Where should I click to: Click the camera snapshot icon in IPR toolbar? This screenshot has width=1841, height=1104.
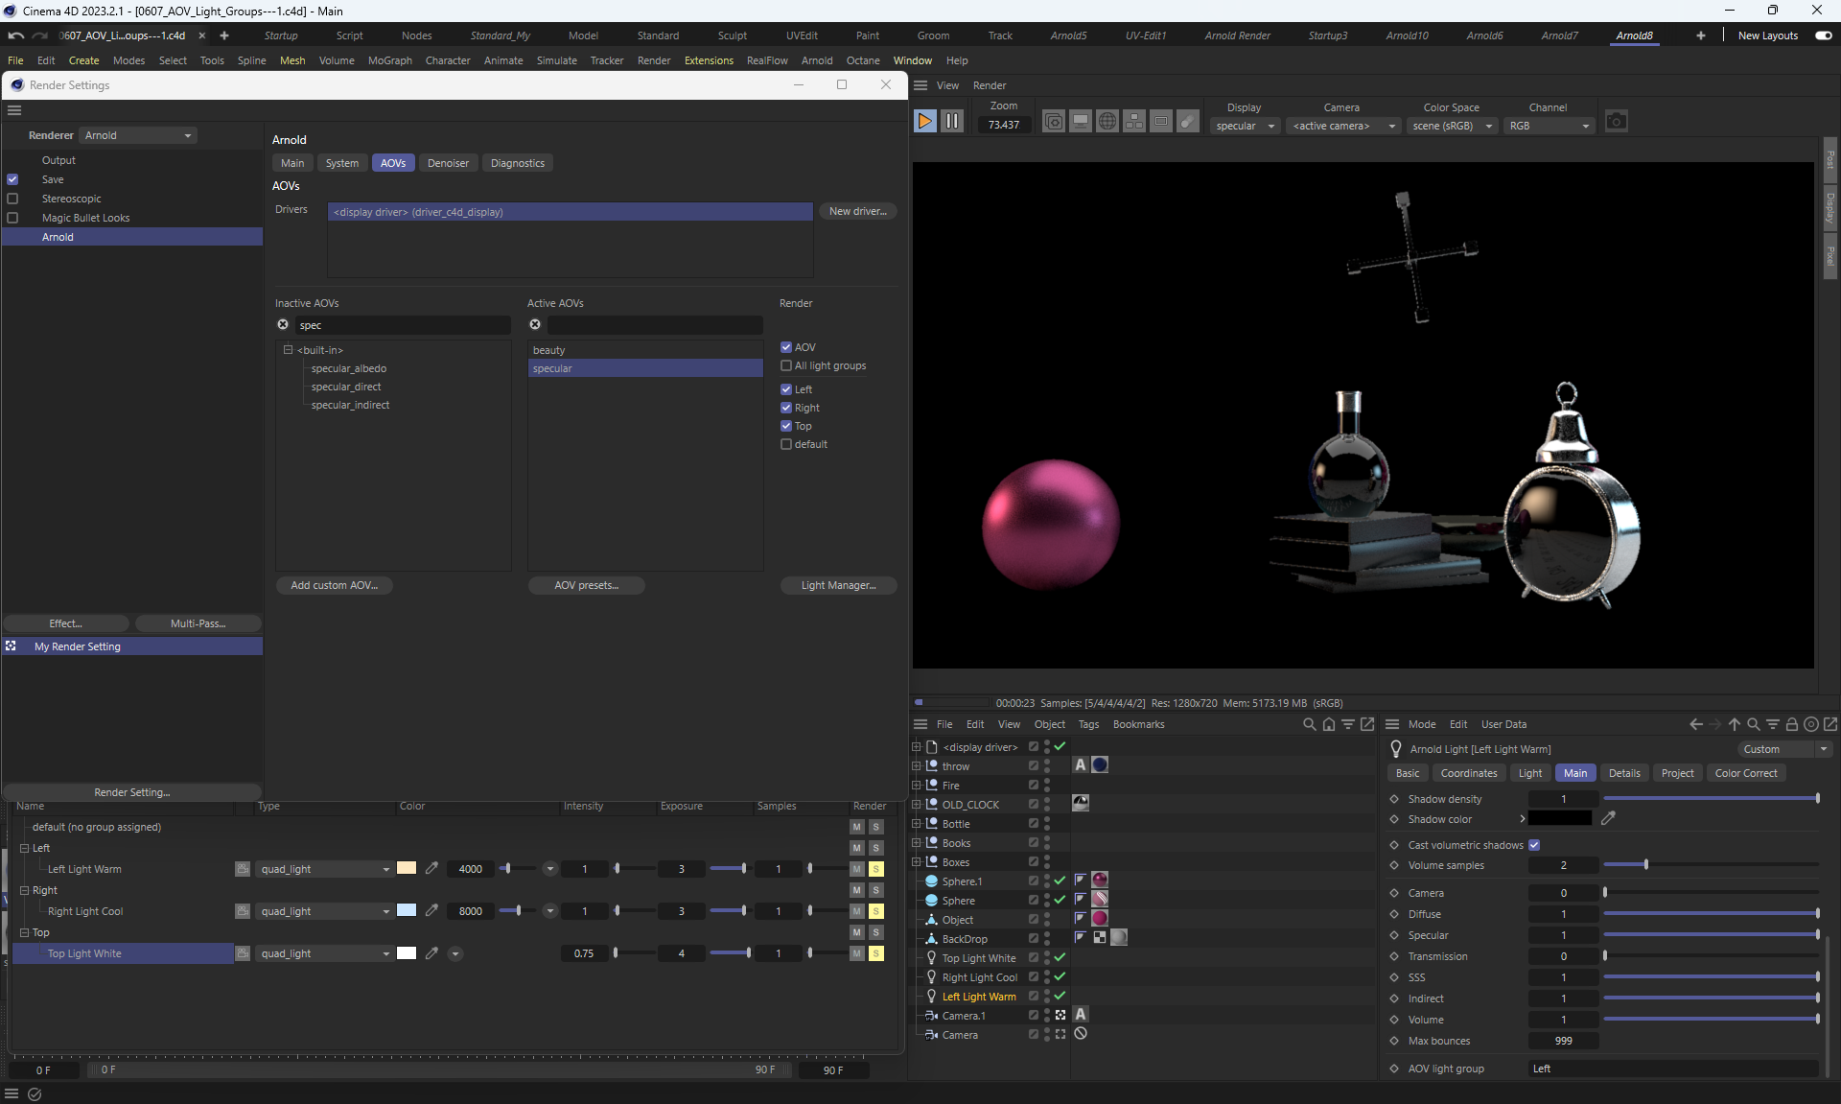click(1616, 122)
